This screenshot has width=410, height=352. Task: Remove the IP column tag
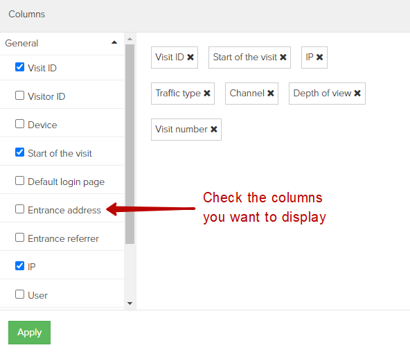319,57
